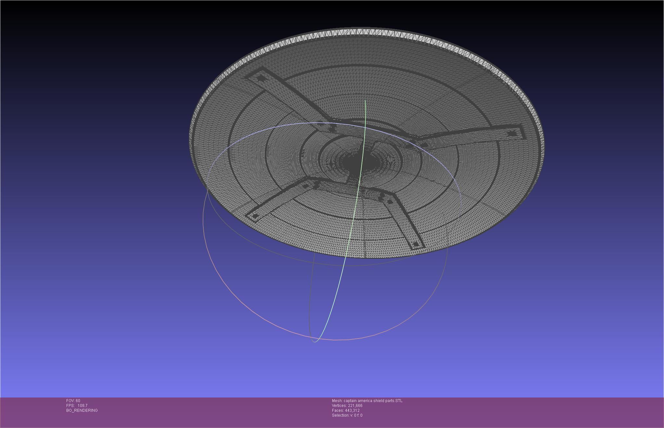Click the FPS value in status bar
The width and height of the screenshot is (664, 428).
[82, 406]
